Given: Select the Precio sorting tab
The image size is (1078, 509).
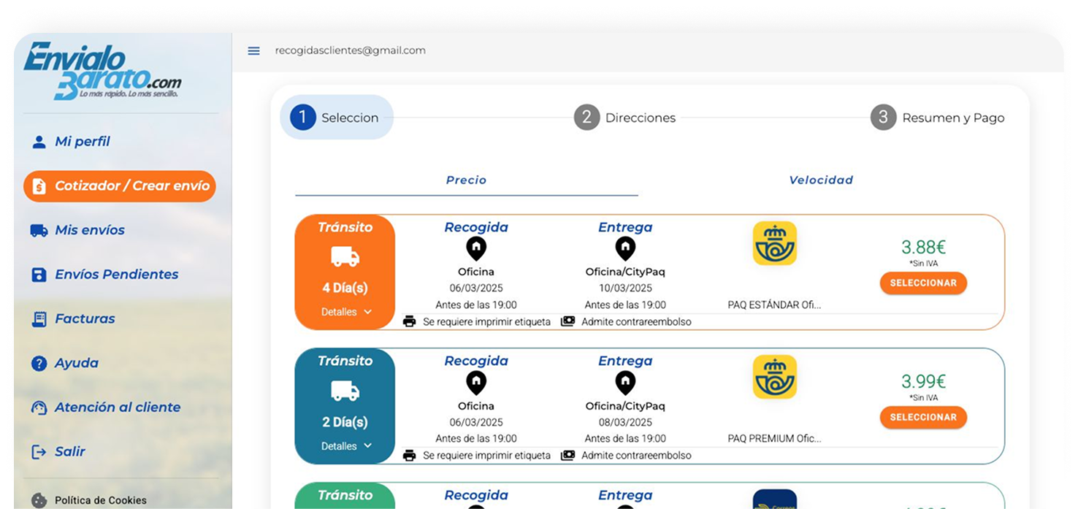Looking at the screenshot, I should click(x=466, y=180).
